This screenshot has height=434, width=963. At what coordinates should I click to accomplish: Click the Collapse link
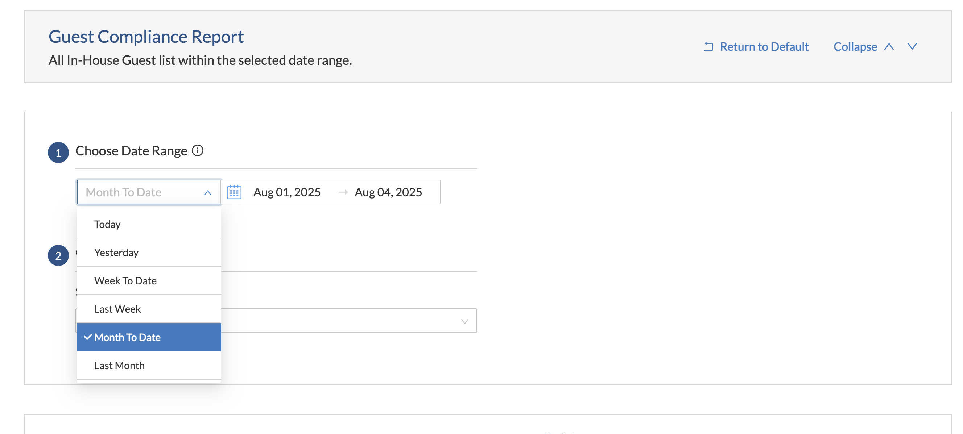point(855,47)
